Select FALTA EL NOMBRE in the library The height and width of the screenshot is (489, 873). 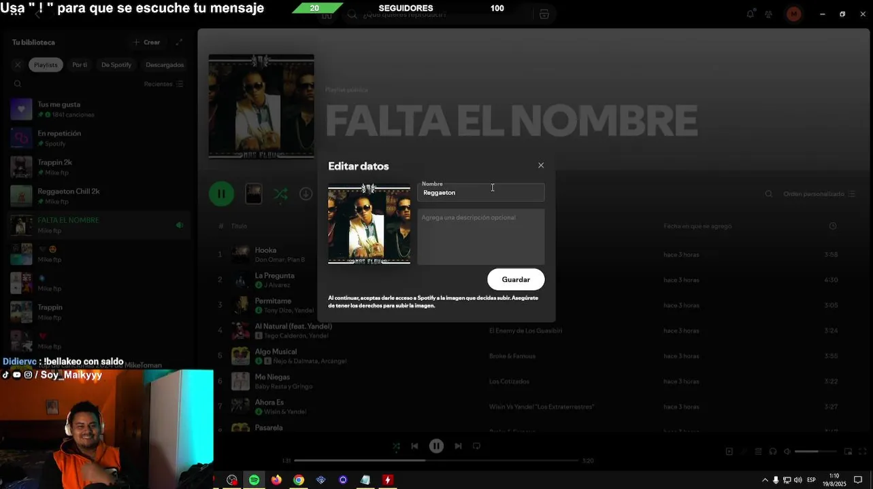pyautogui.click(x=97, y=225)
